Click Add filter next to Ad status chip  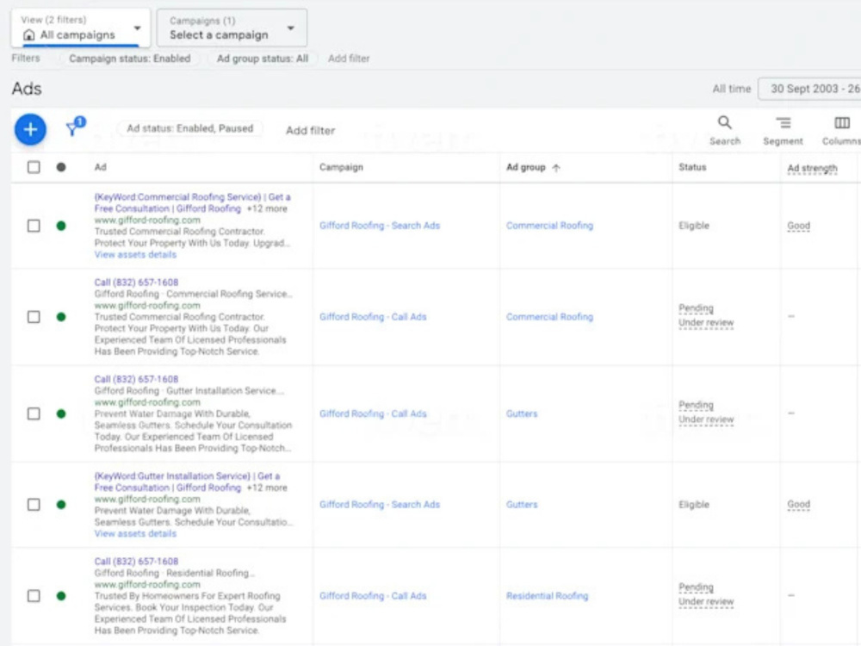click(310, 131)
